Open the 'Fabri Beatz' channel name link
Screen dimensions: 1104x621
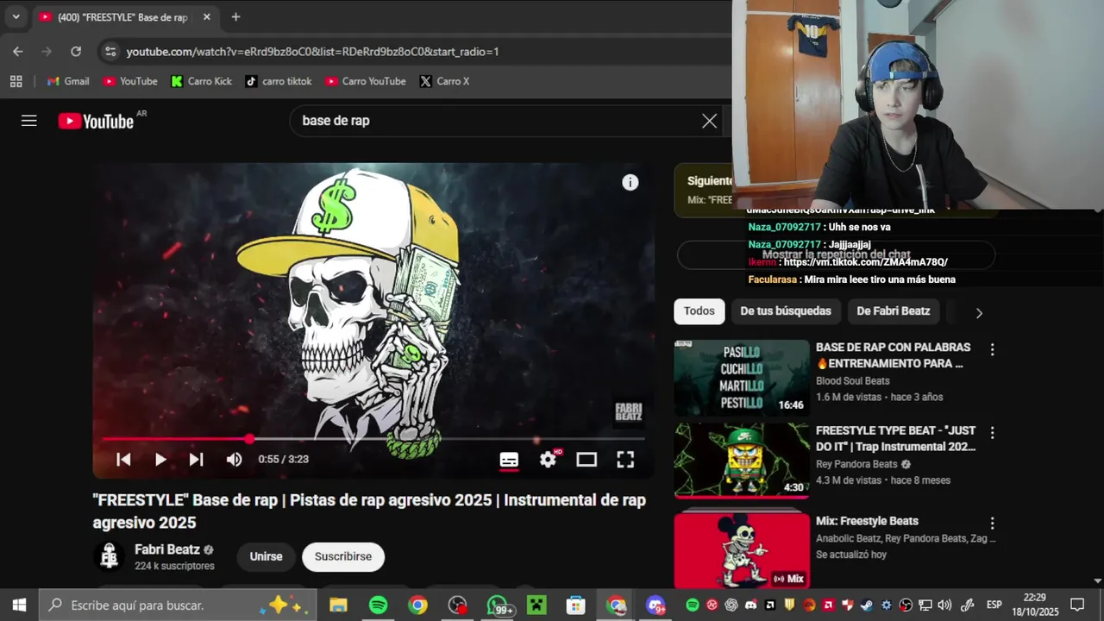coord(167,549)
